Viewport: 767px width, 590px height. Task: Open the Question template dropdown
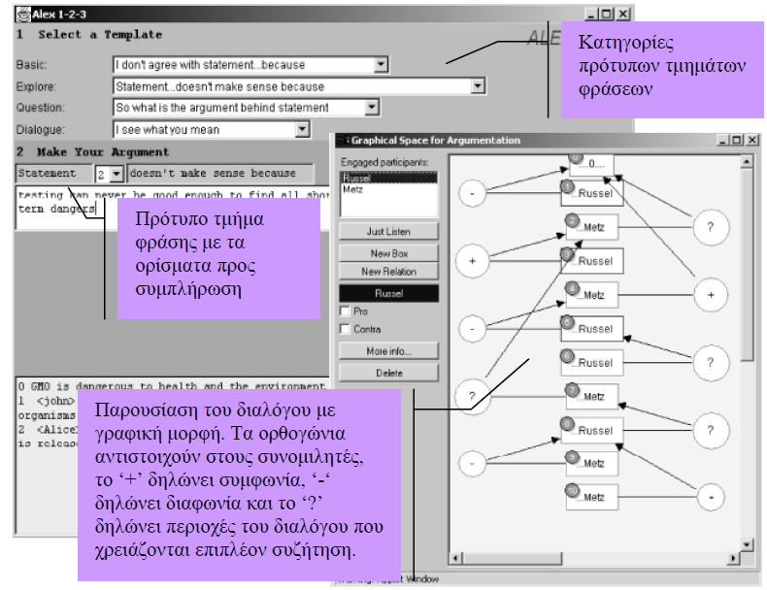pyautogui.click(x=371, y=107)
